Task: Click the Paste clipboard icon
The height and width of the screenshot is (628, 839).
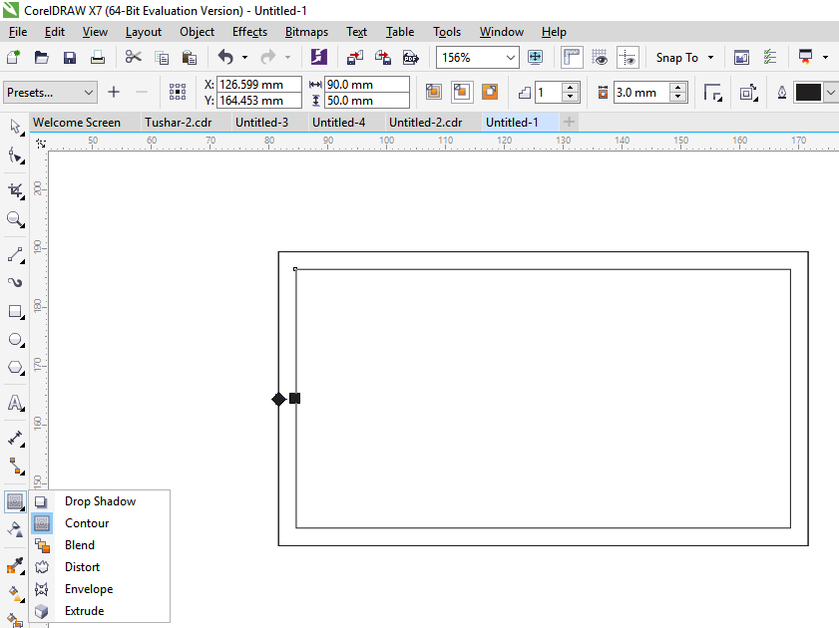Action: point(190,57)
